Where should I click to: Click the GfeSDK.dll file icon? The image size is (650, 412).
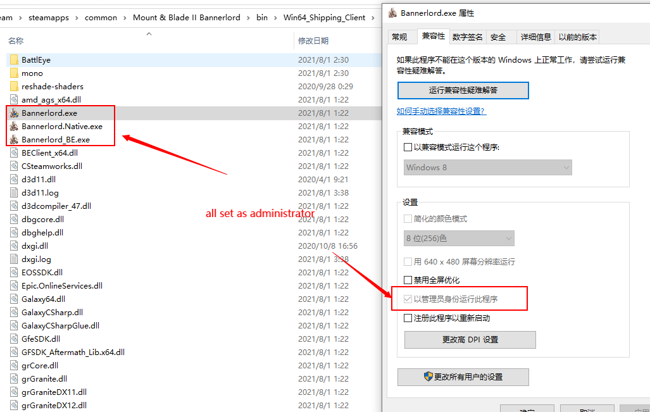pos(14,339)
